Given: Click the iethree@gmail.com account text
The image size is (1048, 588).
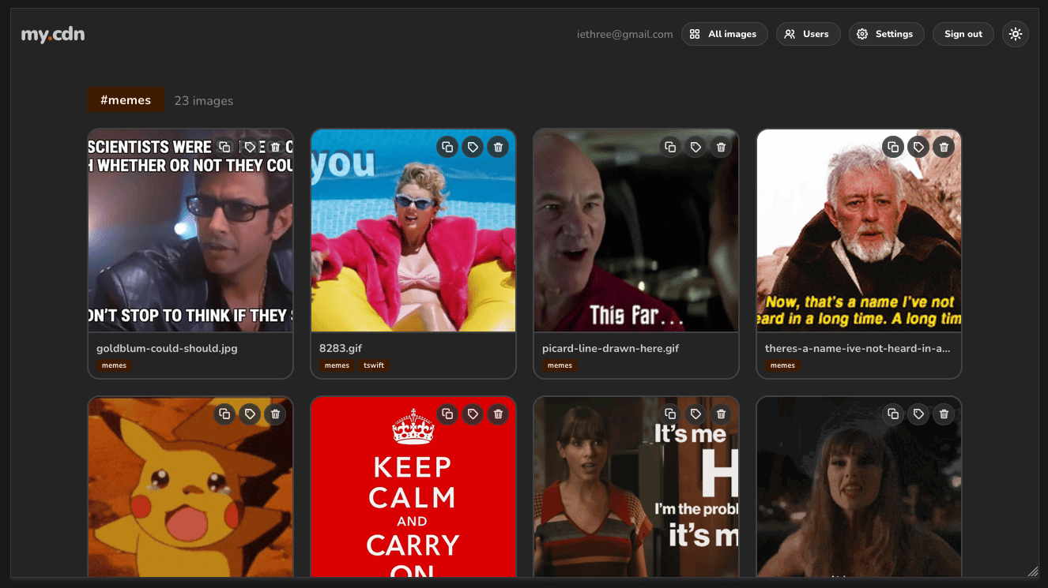Looking at the screenshot, I should pos(625,34).
